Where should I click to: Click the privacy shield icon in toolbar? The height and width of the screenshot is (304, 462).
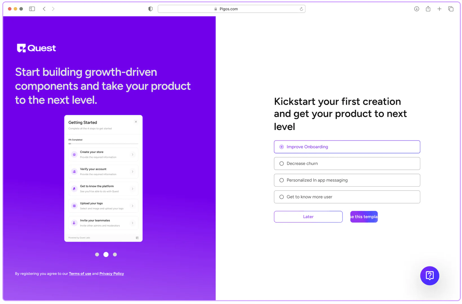pos(150,9)
